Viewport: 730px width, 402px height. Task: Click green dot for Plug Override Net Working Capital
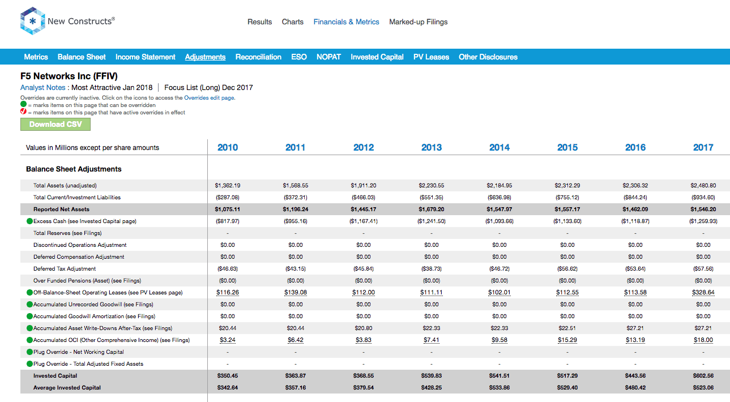pos(29,352)
